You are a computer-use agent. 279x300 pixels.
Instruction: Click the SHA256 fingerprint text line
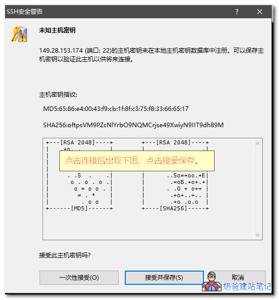point(133,125)
